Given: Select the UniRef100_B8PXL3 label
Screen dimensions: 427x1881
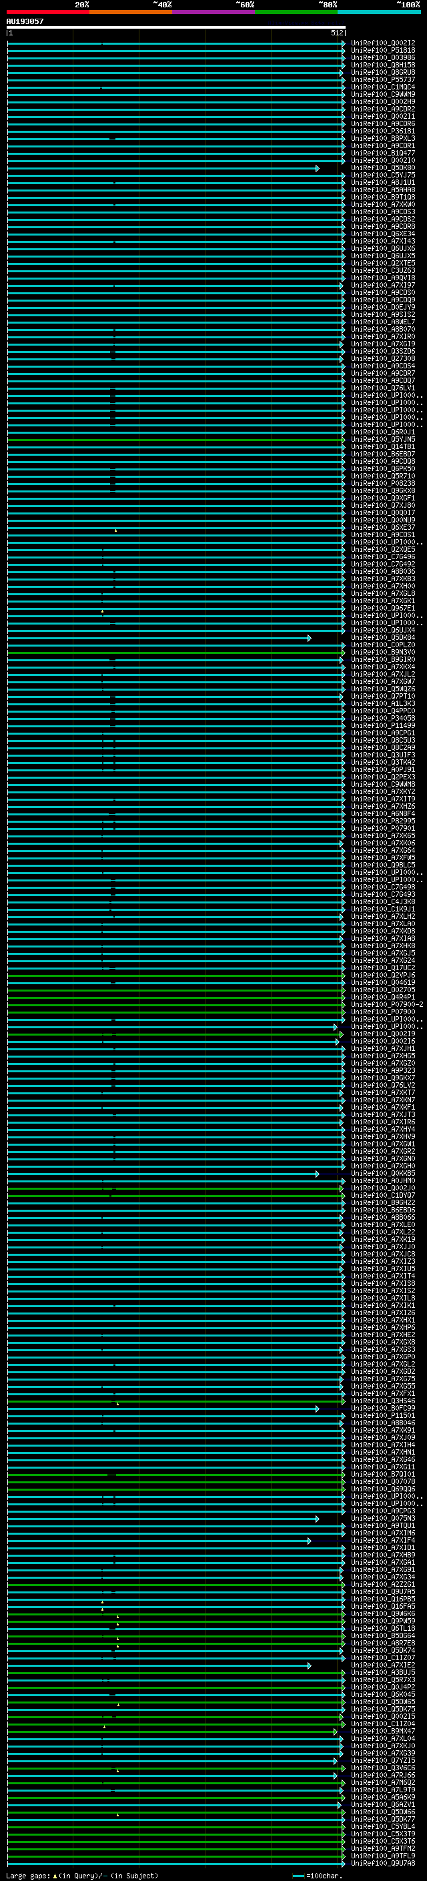Looking at the screenshot, I should (x=383, y=139).
